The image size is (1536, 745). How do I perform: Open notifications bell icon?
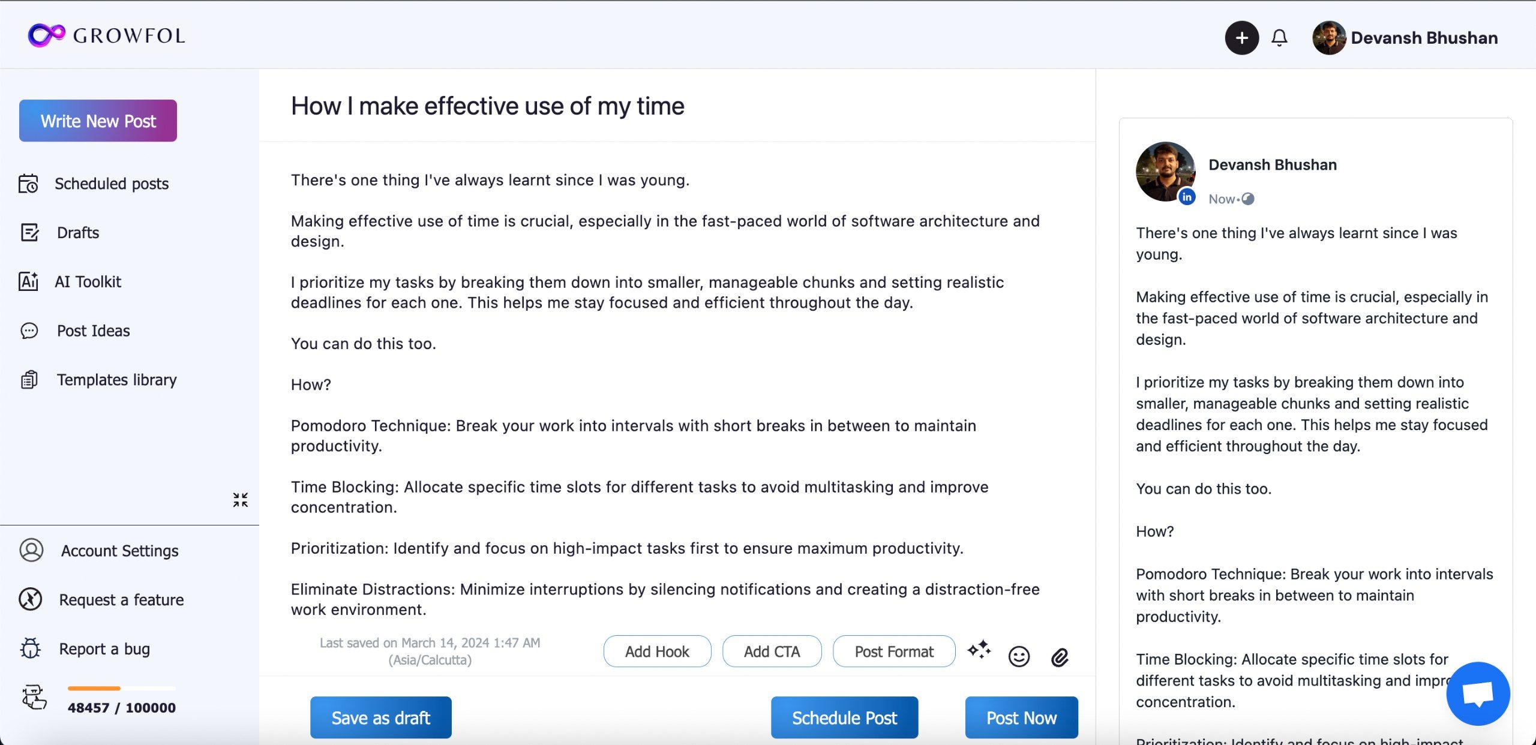tap(1279, 38)
